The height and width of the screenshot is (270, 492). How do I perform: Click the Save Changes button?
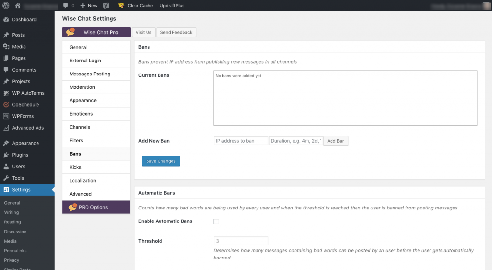tap(160, 161)
